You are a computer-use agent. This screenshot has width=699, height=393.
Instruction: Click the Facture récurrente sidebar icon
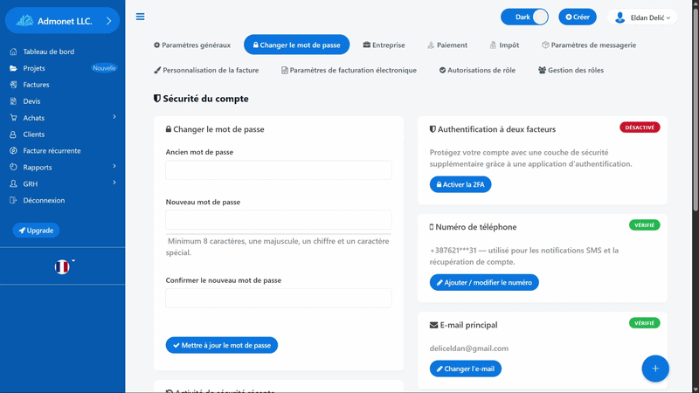(13, 150)
